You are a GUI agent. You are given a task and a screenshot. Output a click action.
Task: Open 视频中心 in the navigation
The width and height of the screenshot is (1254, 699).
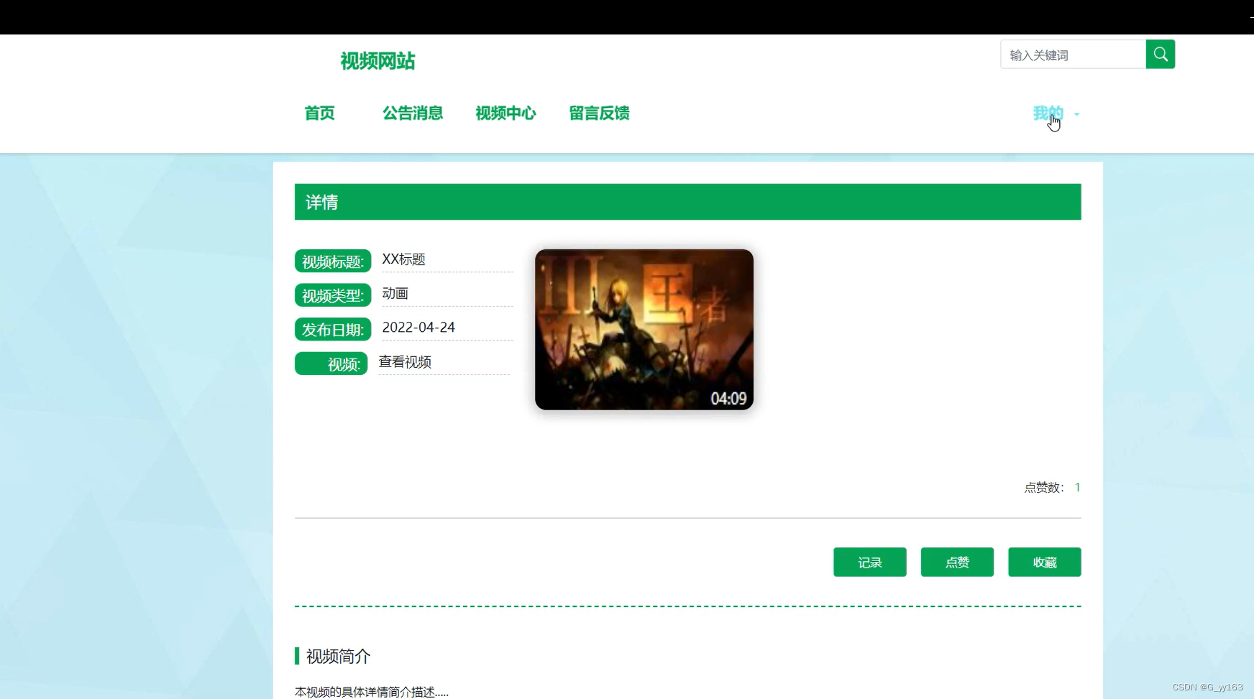click(x=505, y=114)
